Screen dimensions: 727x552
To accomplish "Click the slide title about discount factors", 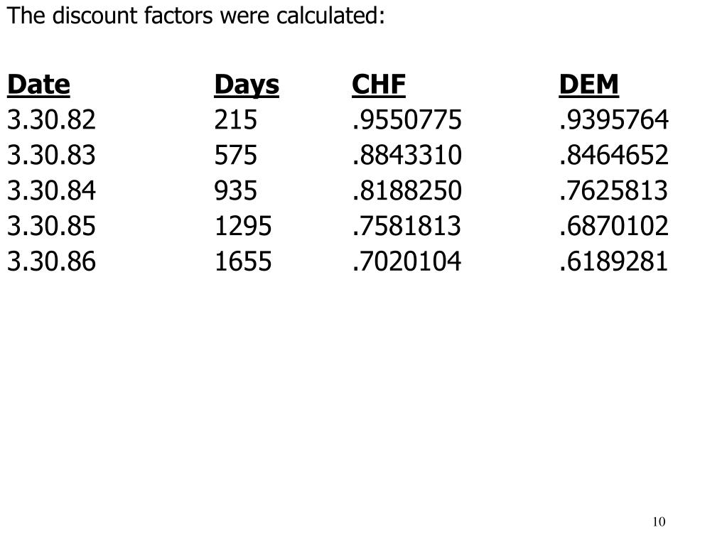I will 196,16.
